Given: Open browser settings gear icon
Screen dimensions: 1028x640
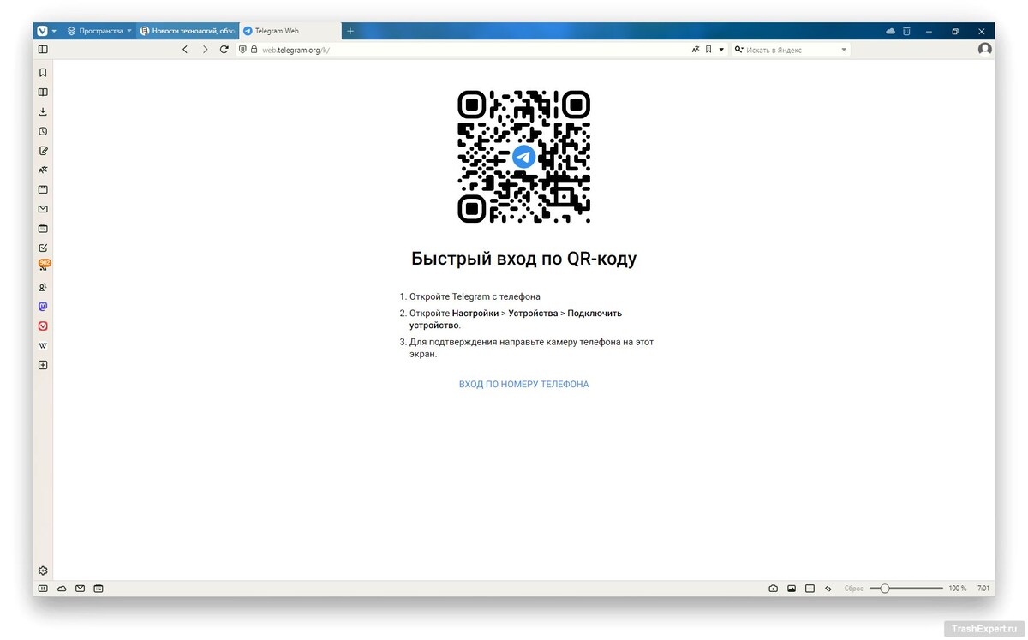Looking at the screenshot, I should pos(43,571).
